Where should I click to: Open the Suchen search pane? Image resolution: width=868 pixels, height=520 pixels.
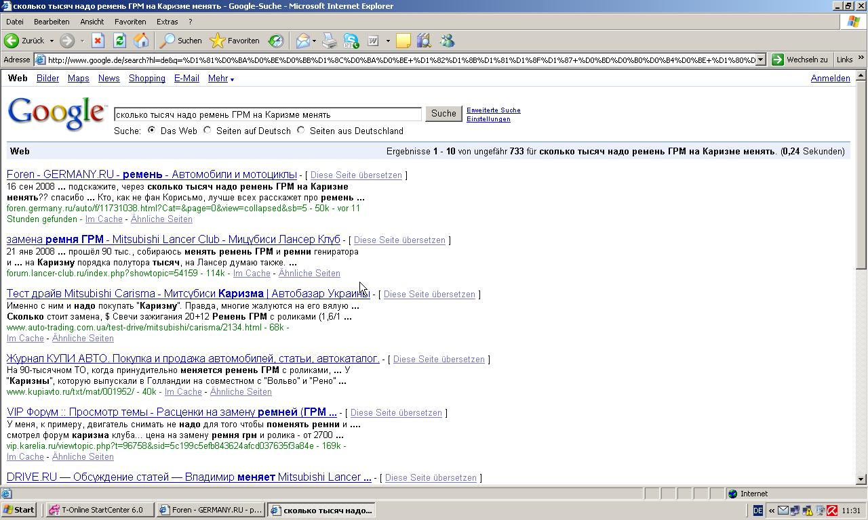(181, 41)
